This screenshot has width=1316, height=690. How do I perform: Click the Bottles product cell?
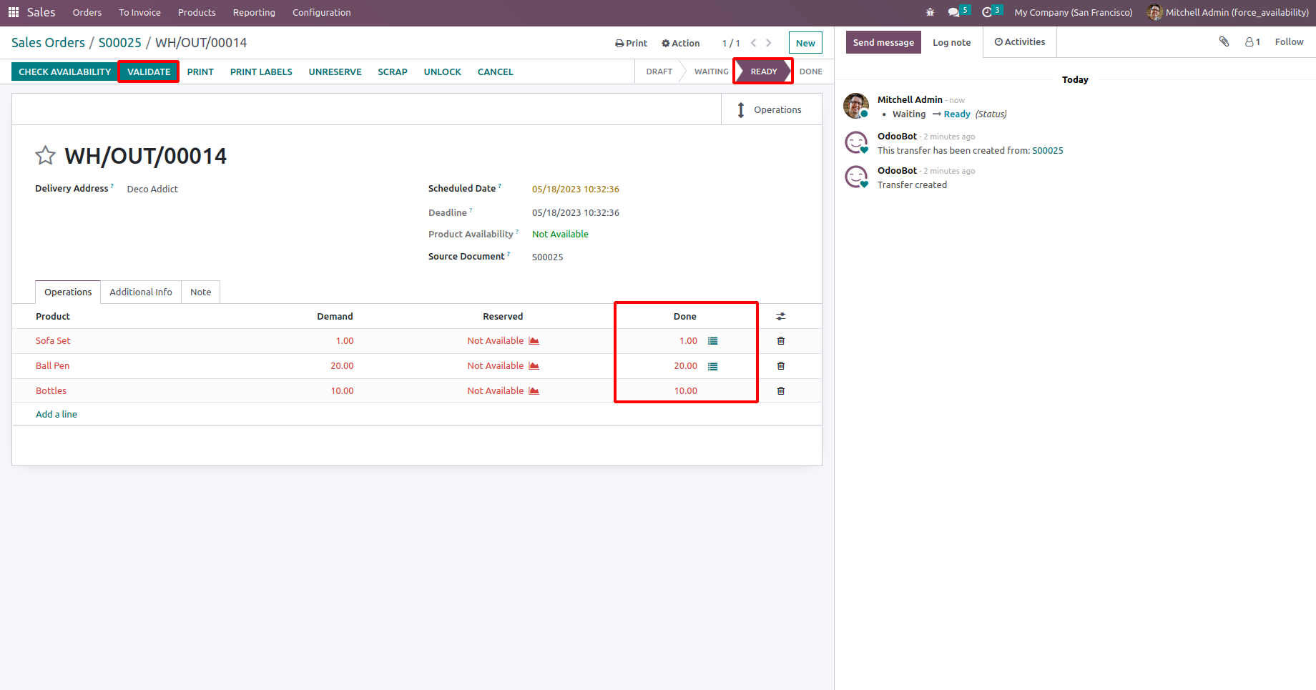[51, 391]
